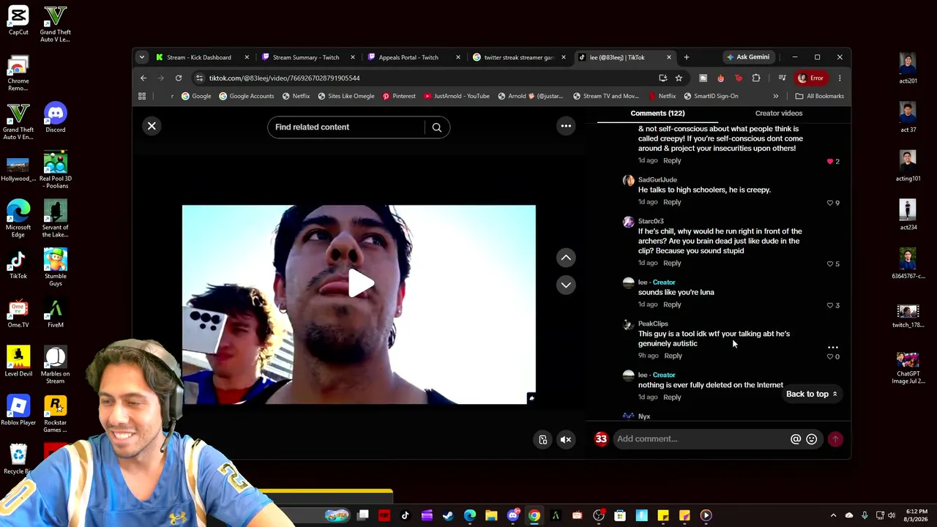
Task: Select the Comments (122) tab
Action: (657, 113)
